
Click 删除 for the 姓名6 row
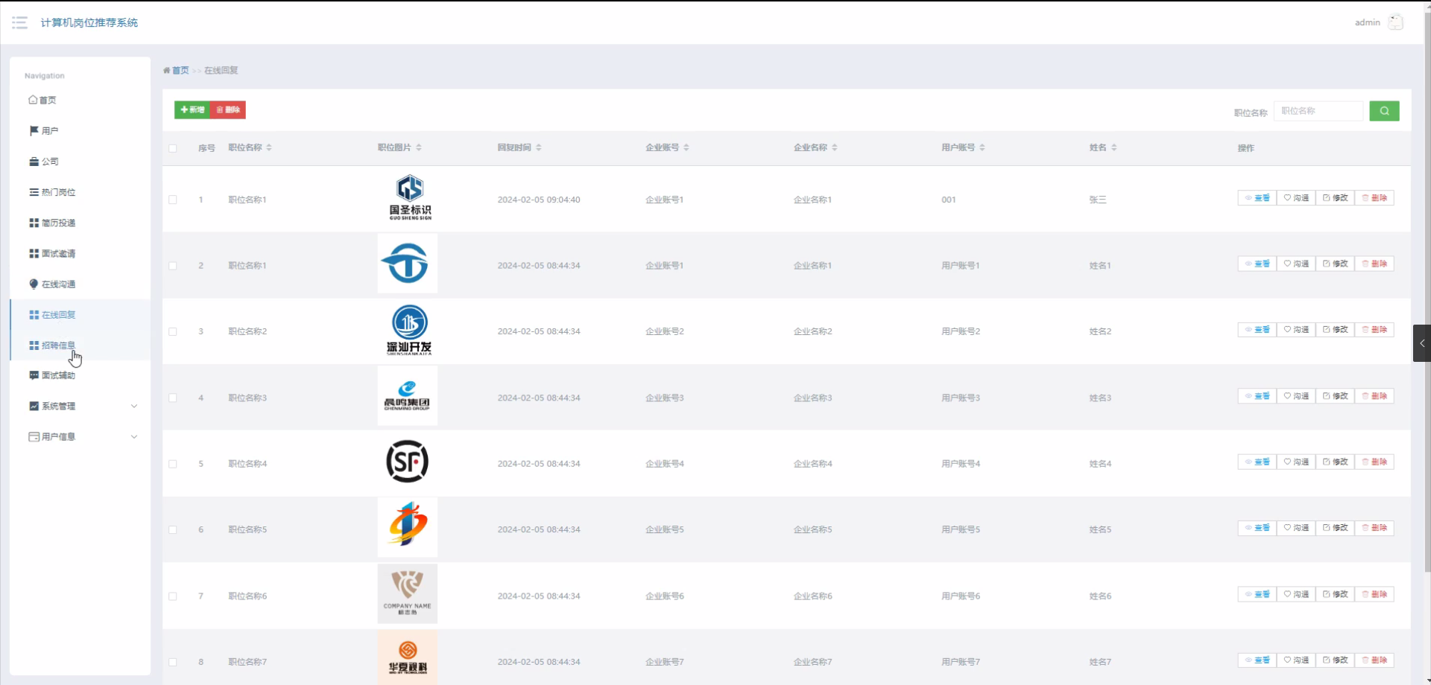click(1374, 594)
